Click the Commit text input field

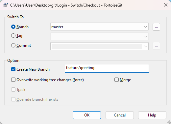tap(97, 46)
